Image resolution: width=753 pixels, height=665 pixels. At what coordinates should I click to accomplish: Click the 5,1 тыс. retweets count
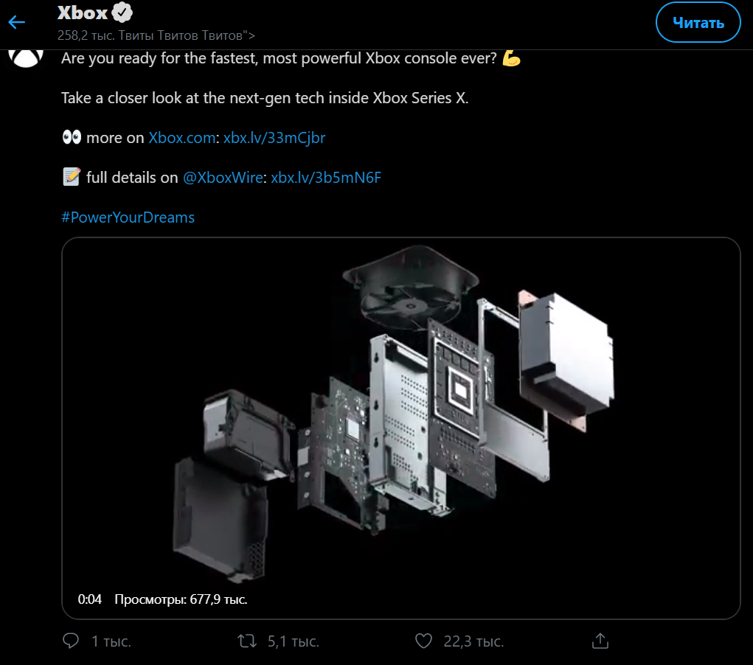point(294,642)
